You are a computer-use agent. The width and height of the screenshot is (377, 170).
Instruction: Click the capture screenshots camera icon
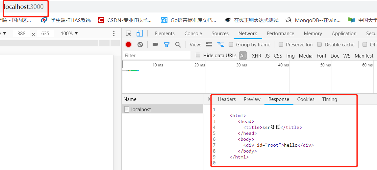point(155,44)
